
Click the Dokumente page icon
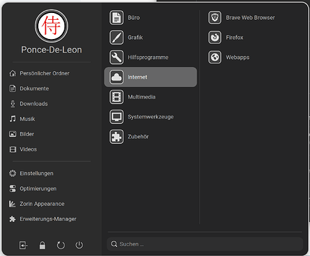(x=13, y=88)
